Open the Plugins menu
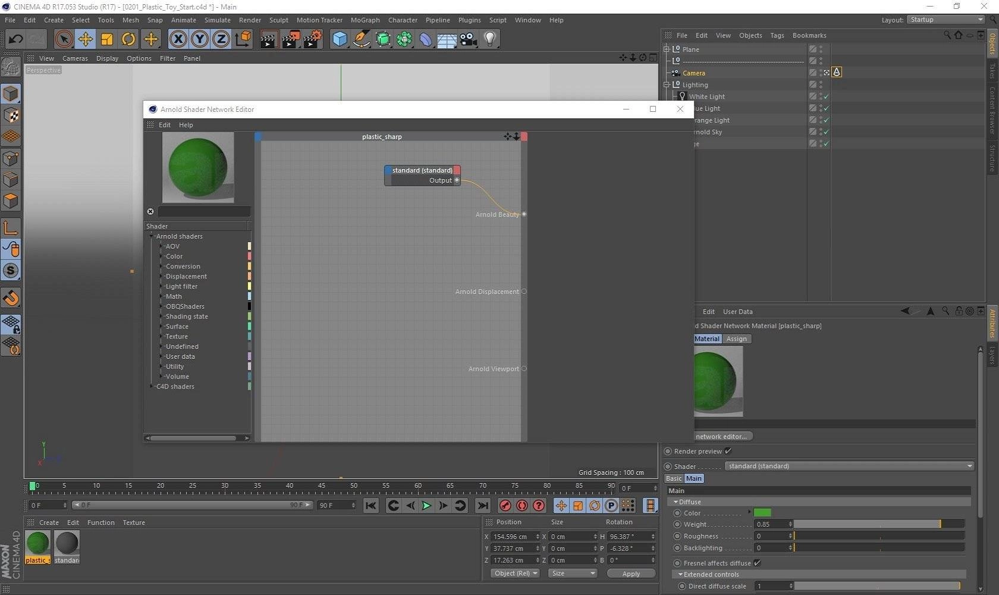Screen dimensions: 999x595 tap(469, 20)
